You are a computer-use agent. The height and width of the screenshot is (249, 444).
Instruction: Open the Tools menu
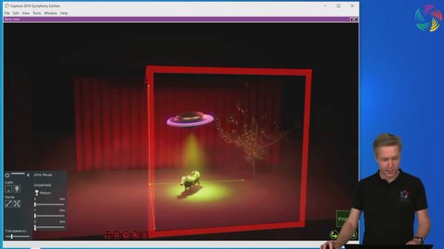[x=37, y=13]
